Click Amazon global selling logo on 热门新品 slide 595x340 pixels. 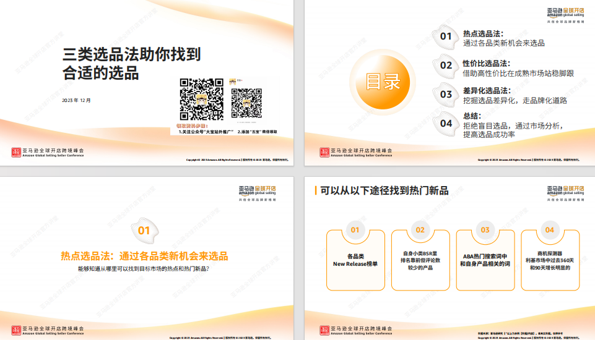565,193
